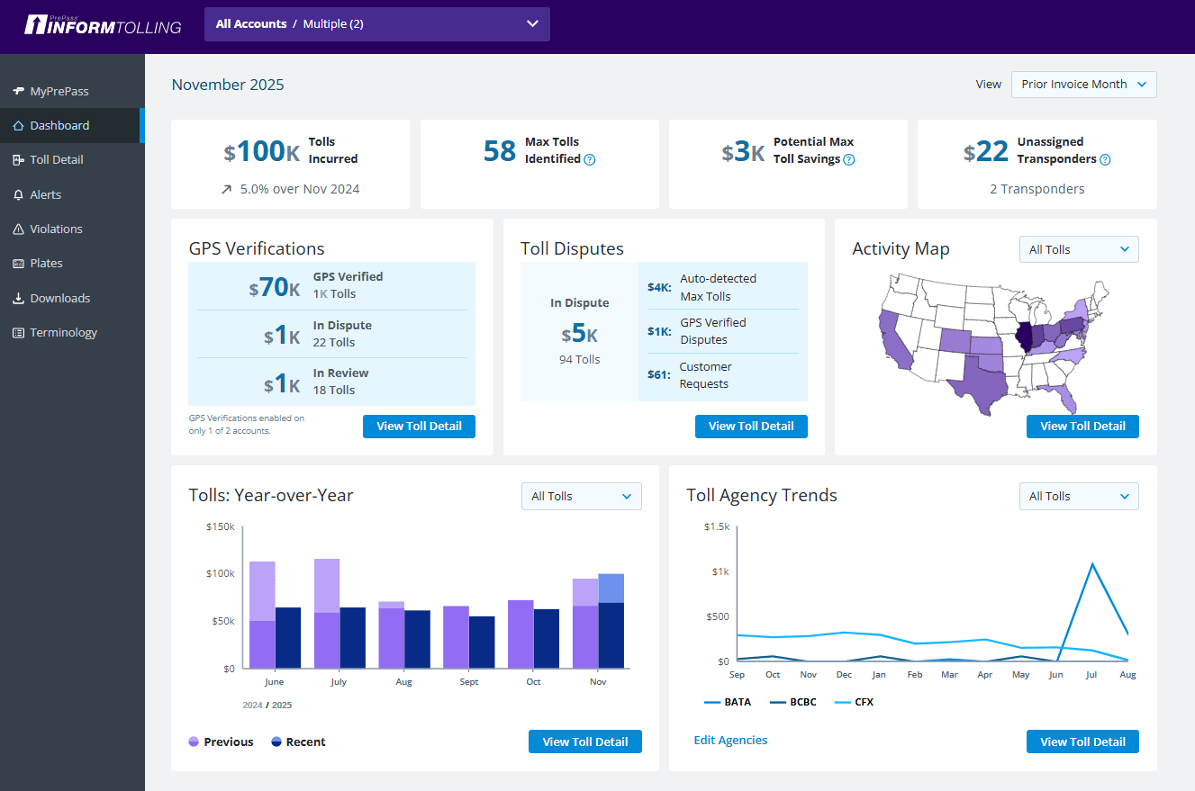Image resolution: width=1195 pixels, height=791 pixels.
Task: Toggle the BATA series in Toll Agency Trends
Action: [x=728, y=702]
